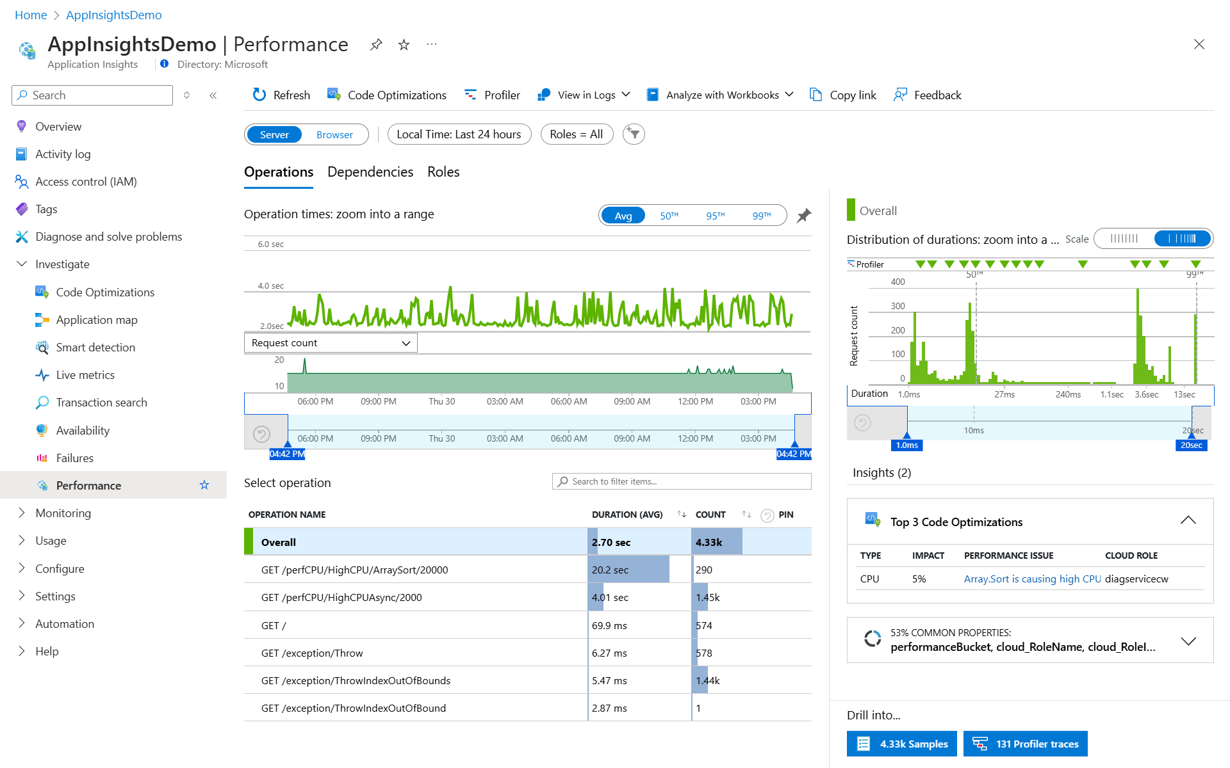Collapse the sidebar with double chevron
Viewport: 1230px width, 768px height.
pos(213,95)
